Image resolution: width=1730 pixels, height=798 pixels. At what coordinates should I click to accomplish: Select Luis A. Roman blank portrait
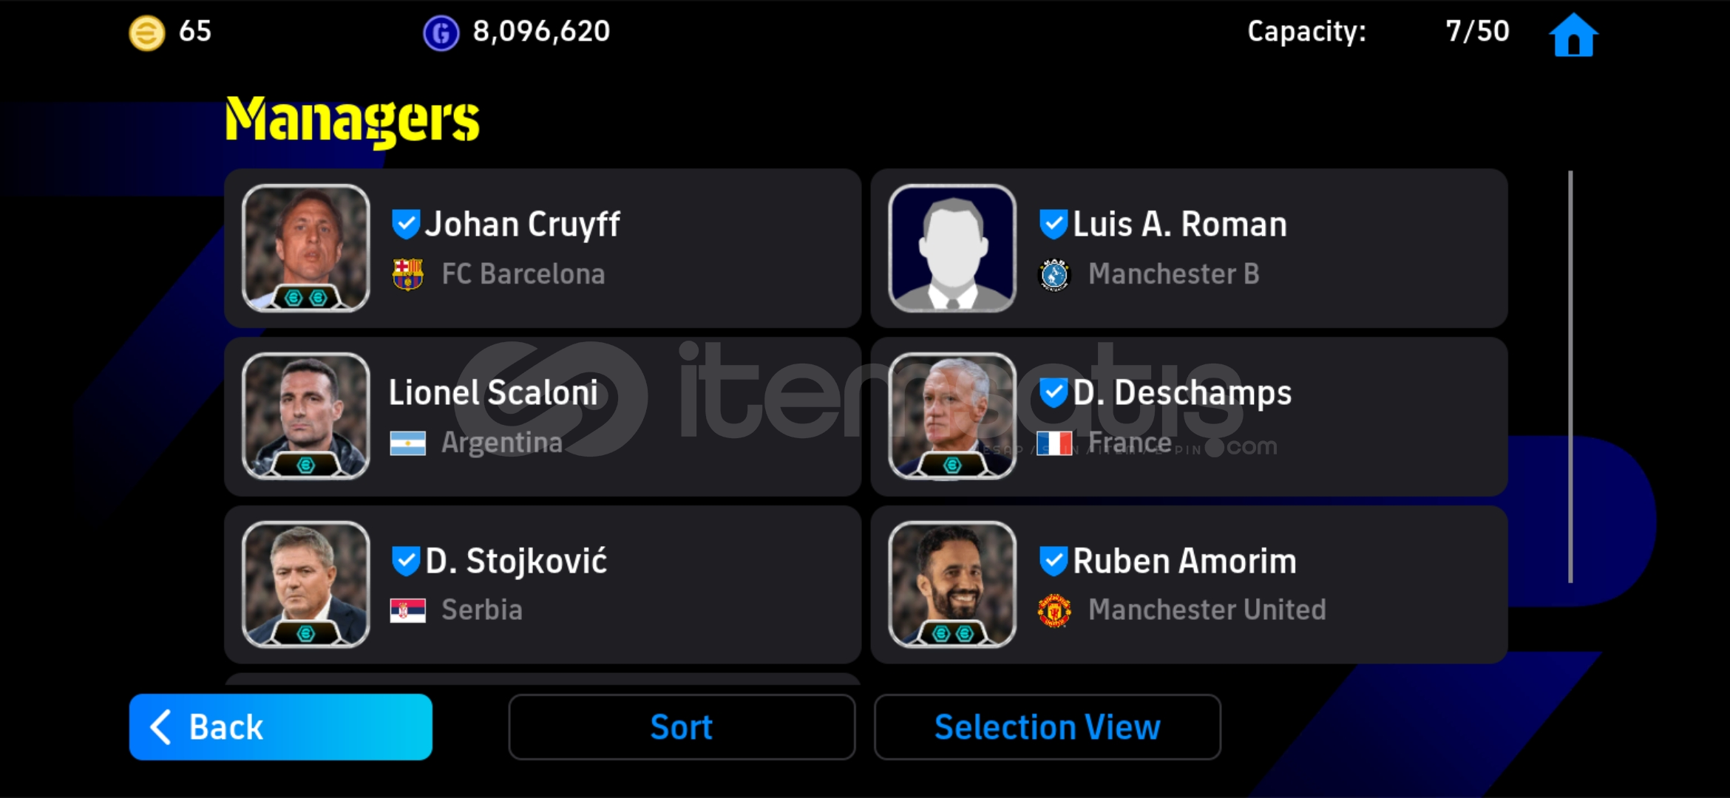coord(952,248)
